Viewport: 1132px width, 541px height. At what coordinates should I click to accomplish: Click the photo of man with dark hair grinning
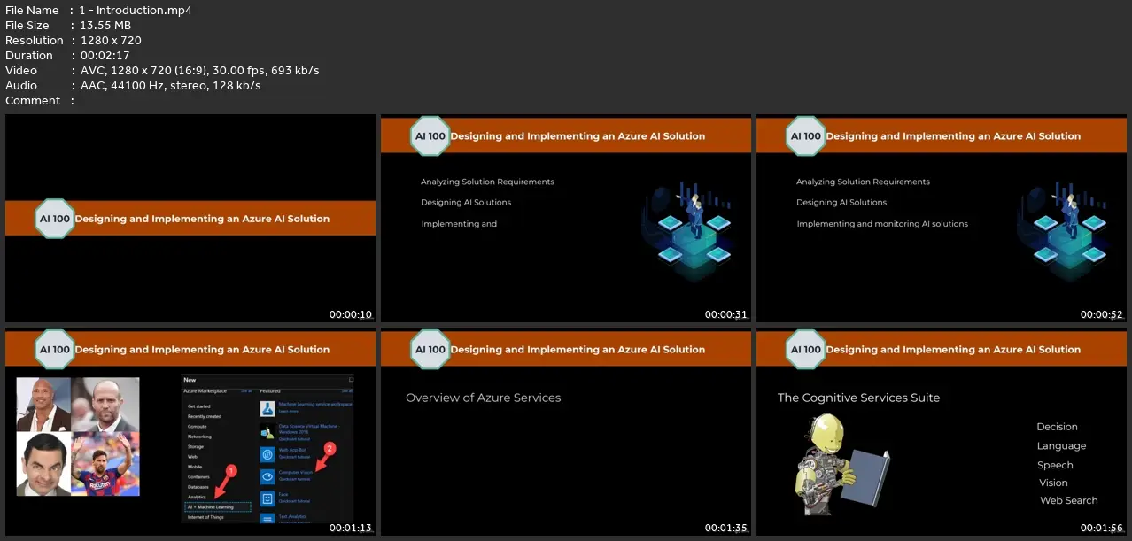click(x=44, y=465)
